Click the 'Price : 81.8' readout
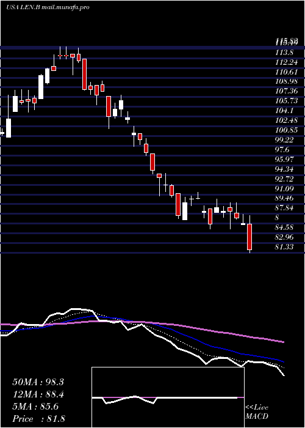Viewport: 305px width, 428px height. click(38, 419)
